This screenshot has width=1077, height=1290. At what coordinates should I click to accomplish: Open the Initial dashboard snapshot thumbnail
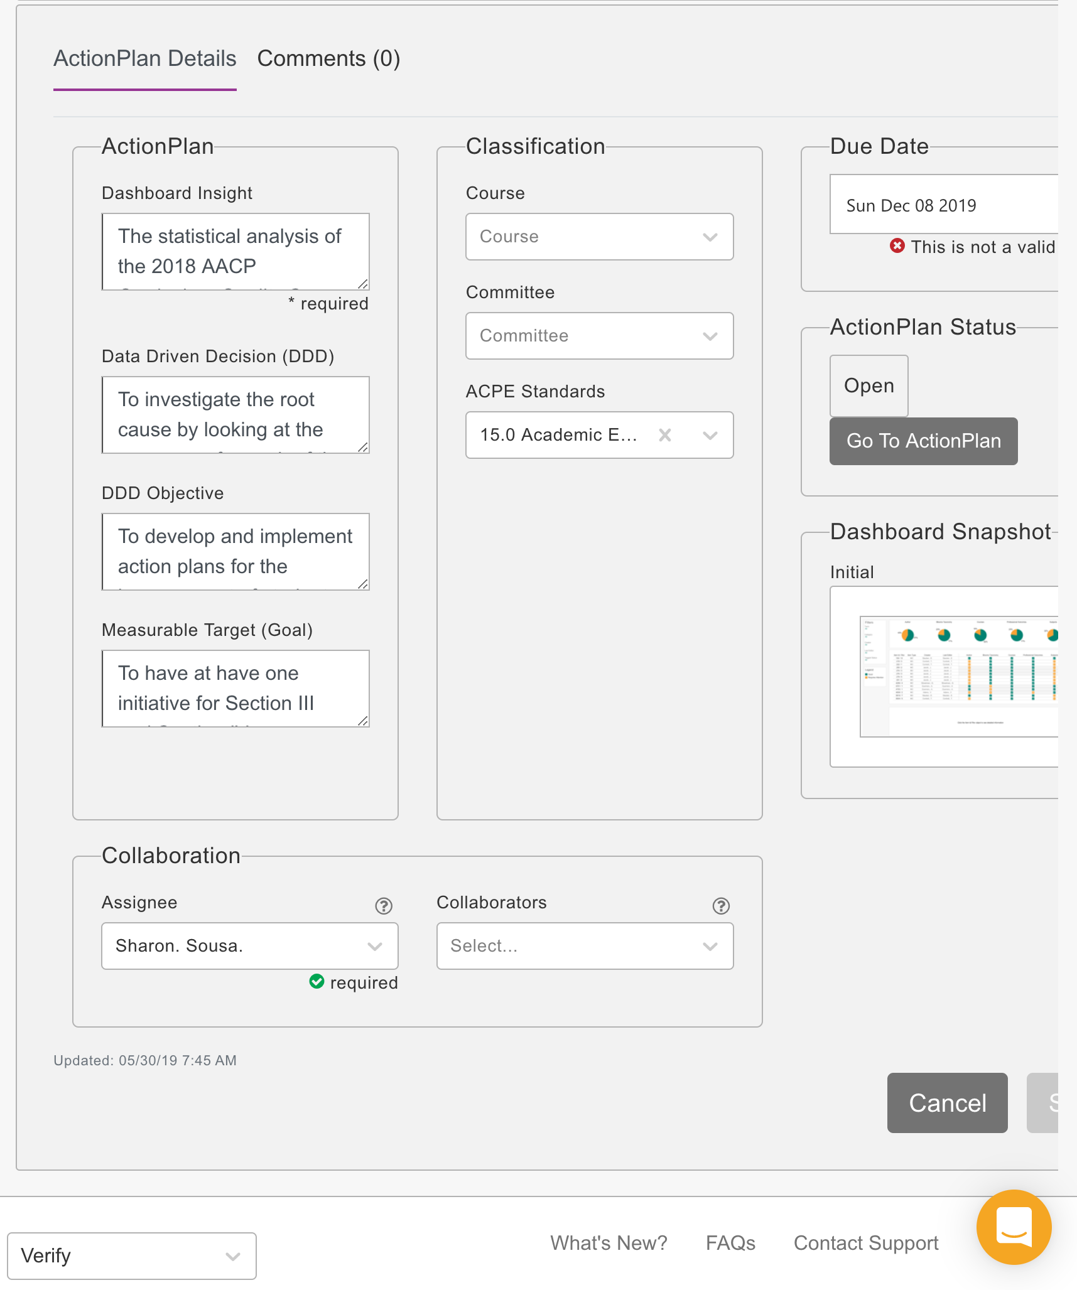click(958, 676)
